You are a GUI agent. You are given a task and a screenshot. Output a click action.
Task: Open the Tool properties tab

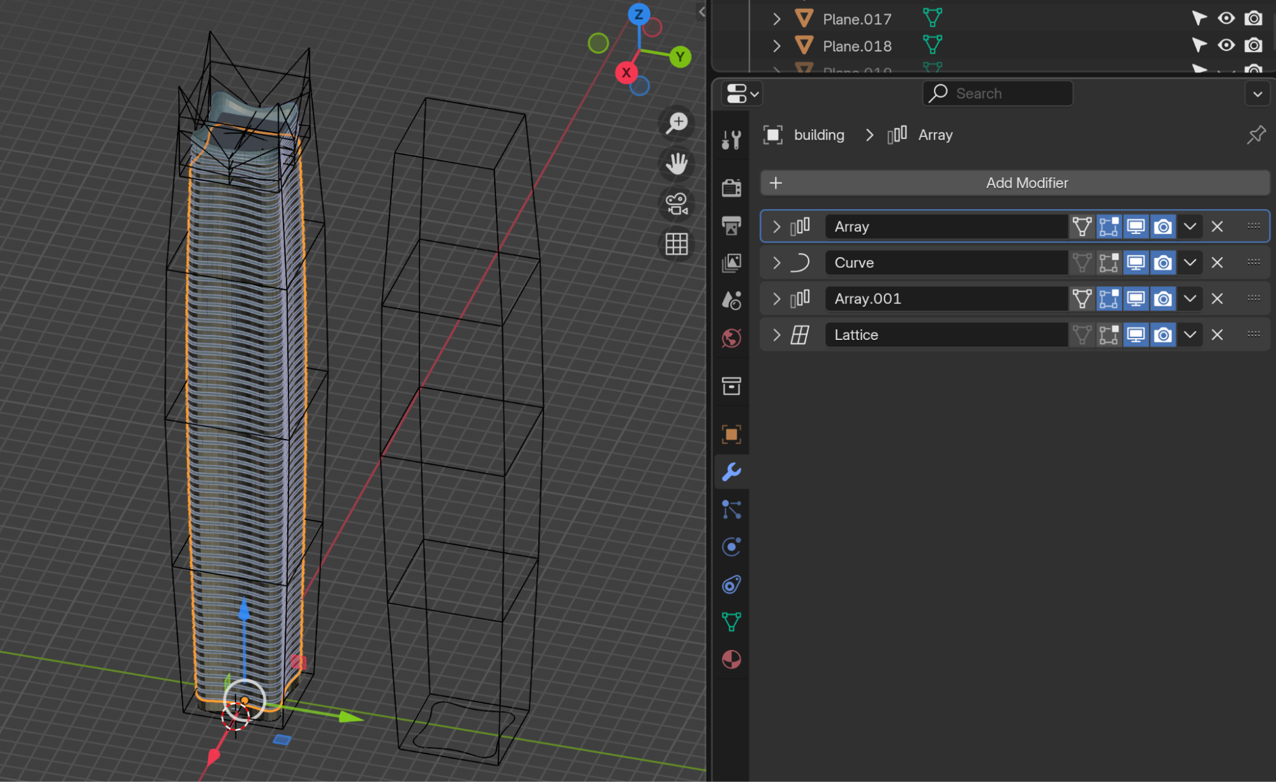pos(732,140)
